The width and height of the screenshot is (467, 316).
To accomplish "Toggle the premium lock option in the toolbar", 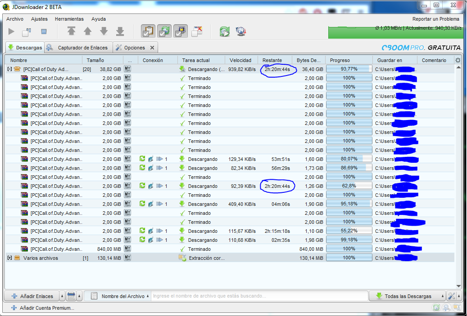I will point(181,31).
